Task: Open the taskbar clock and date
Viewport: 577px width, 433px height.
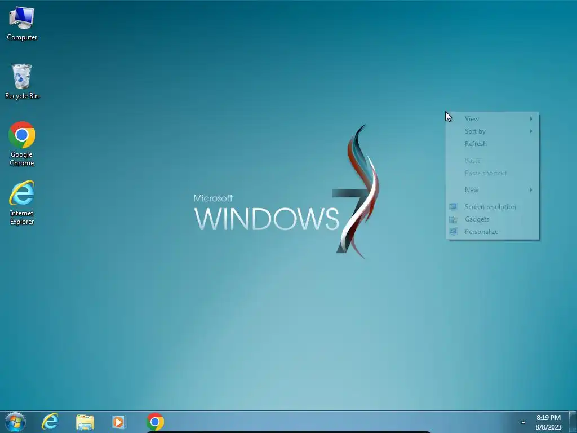Action: pos(548,422)
